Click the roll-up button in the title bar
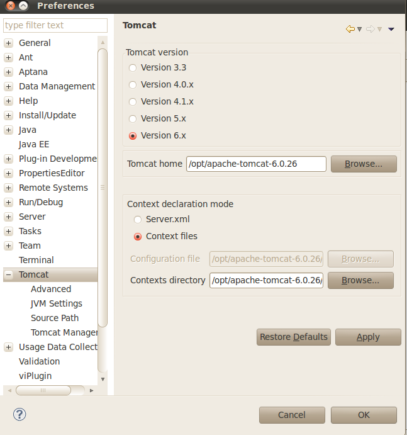Image resolution: width=407 pixels, height=435 pixels. pyautogui.click(x=23, y=6)
